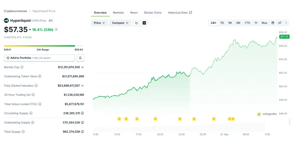Click the bell price alert icon
293x145 pixels.
tap(80, 58)
